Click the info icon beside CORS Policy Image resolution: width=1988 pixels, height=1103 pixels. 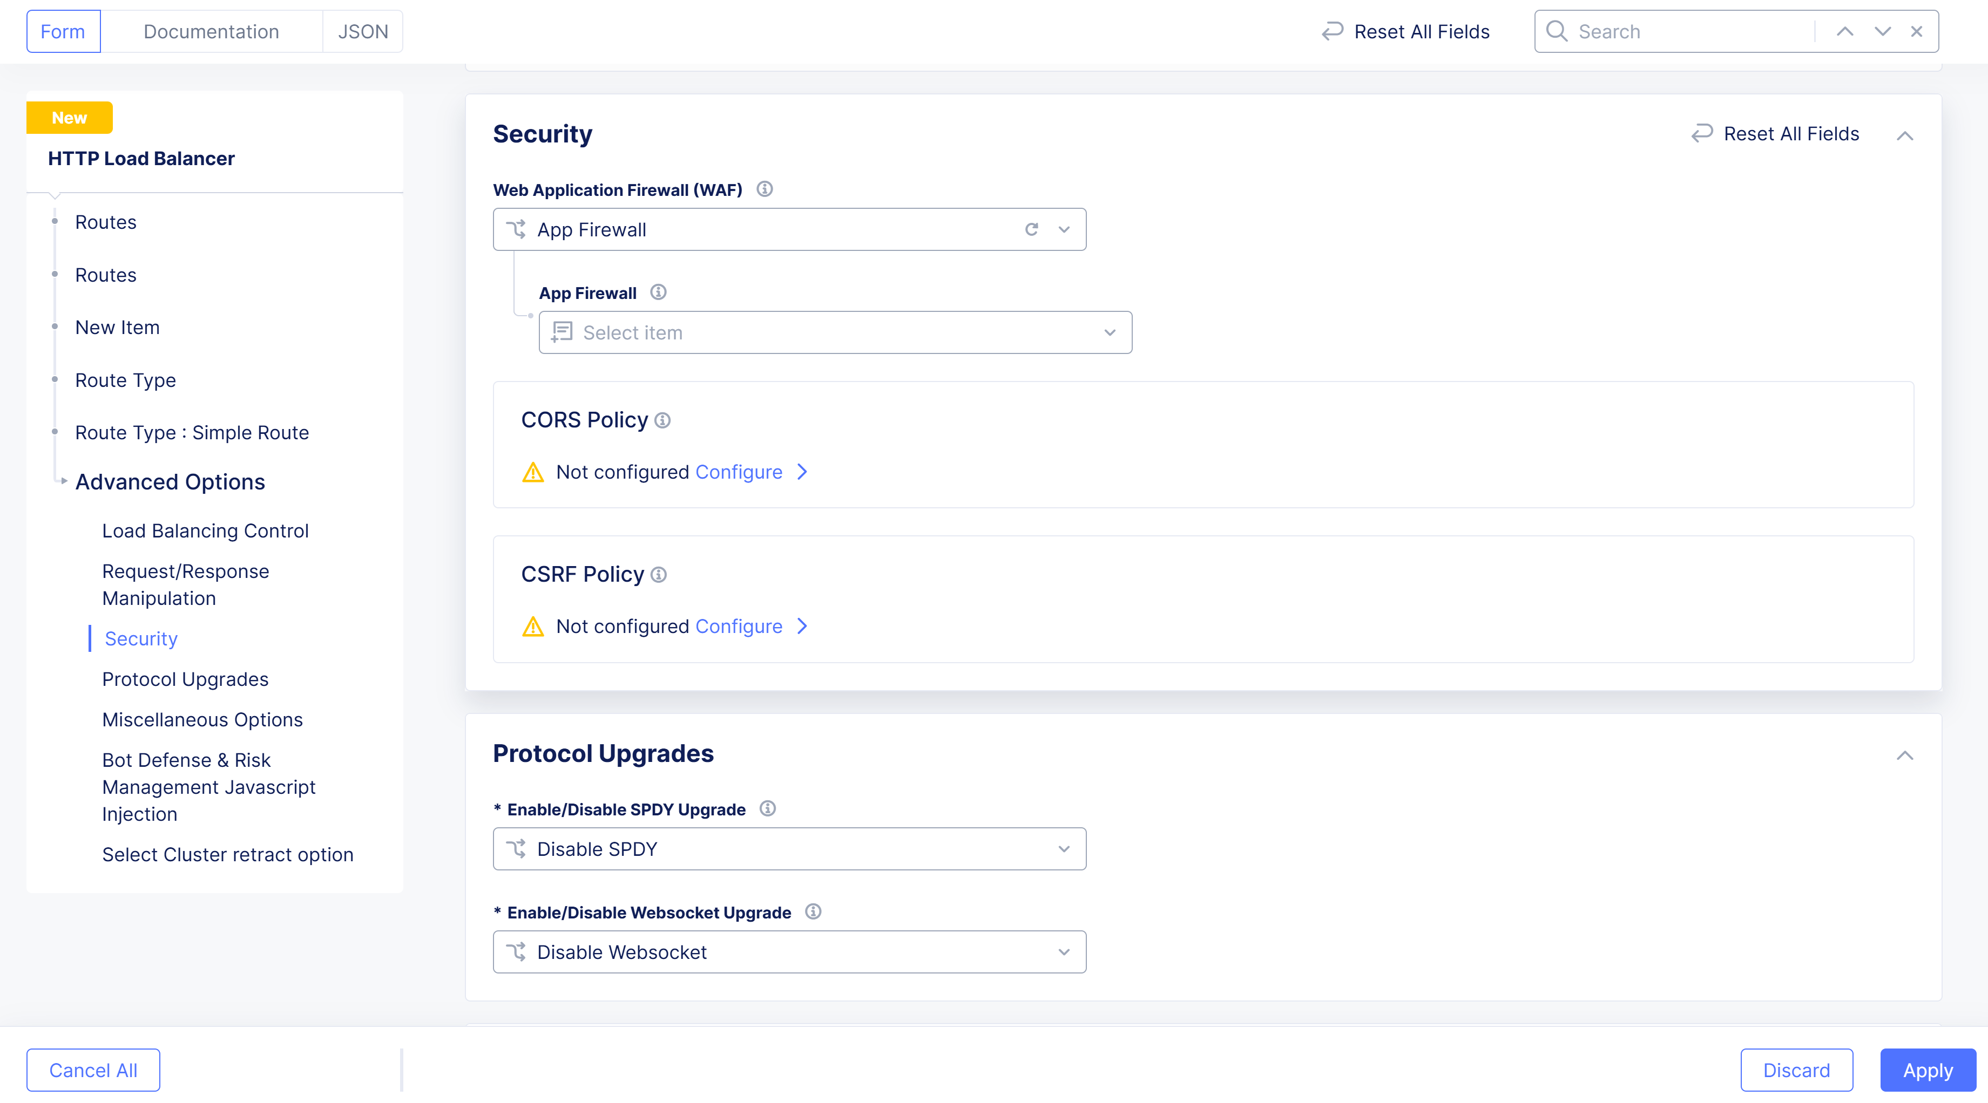663,420
